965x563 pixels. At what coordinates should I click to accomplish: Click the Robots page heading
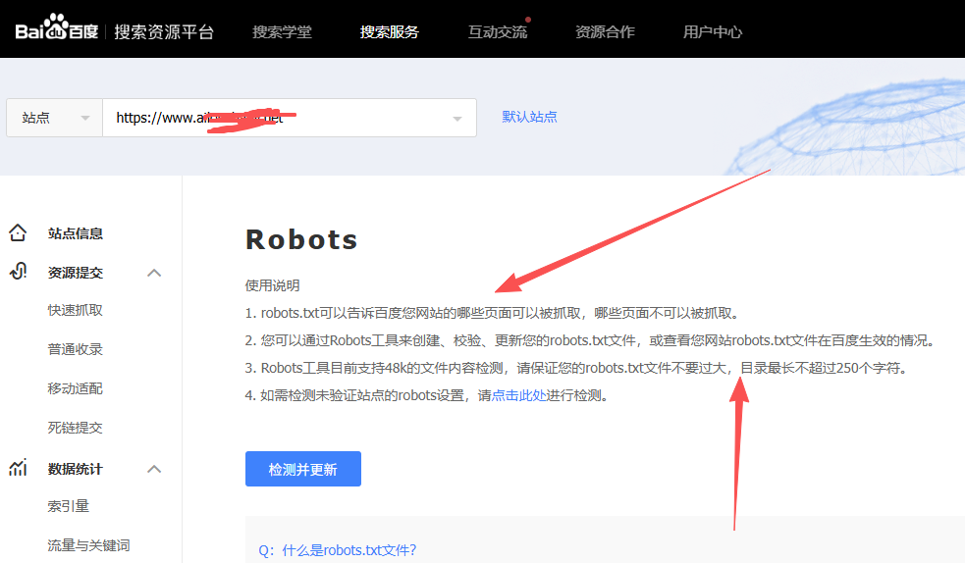pyautogui.click(x=301, y=239)
